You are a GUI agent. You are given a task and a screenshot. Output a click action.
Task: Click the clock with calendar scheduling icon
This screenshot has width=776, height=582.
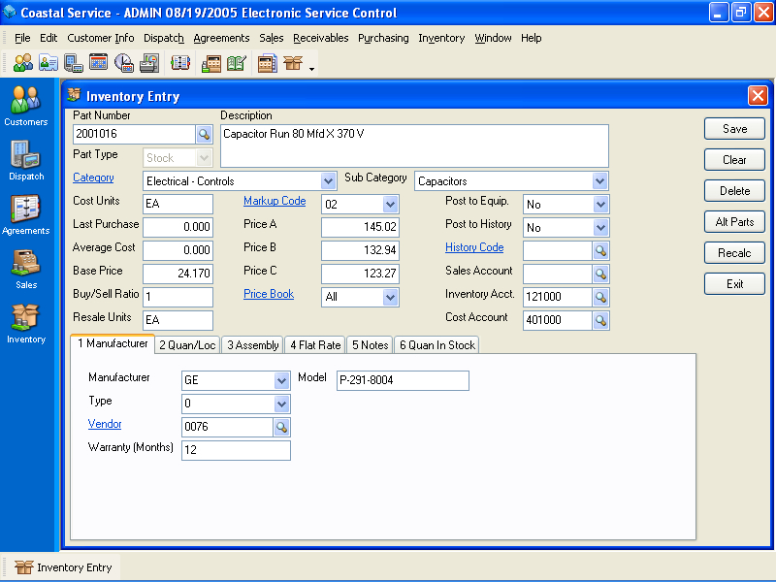coord(124,63)
